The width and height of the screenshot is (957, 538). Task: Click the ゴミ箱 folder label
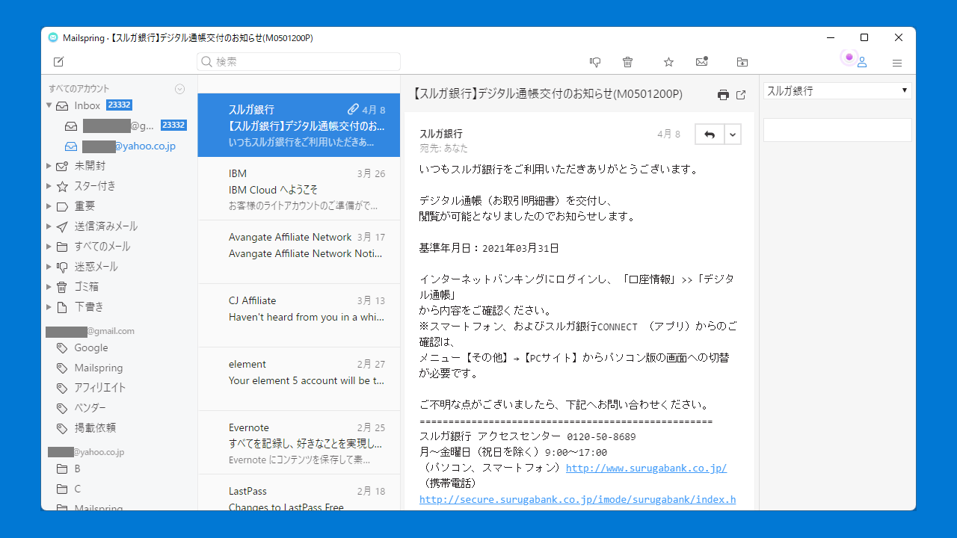tap(86, 287)
